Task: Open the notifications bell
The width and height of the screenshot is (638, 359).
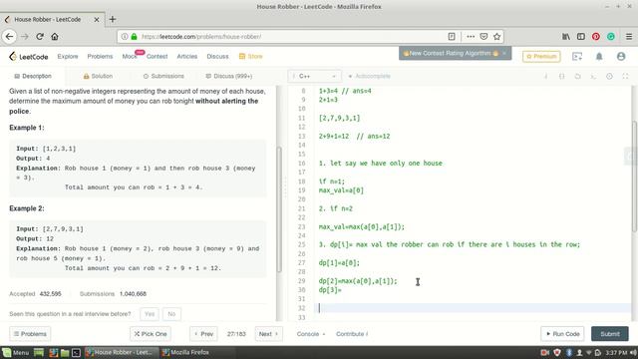Action: click(x=599, y=57)
